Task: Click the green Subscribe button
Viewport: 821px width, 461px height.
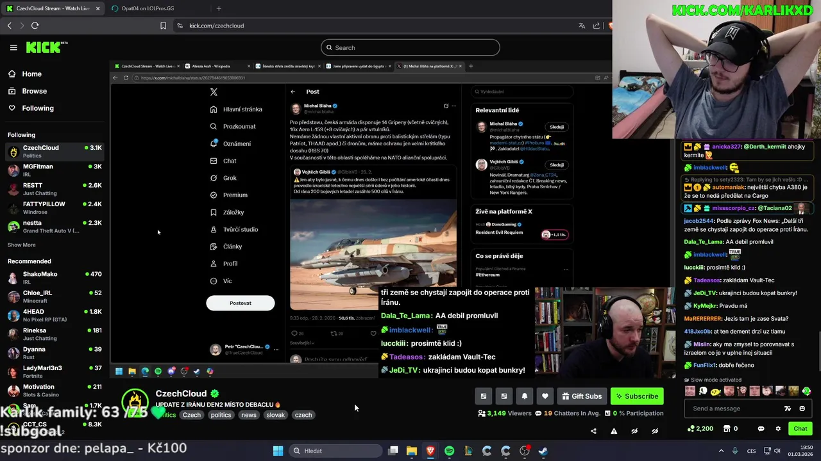Action: tap(637, 396)
